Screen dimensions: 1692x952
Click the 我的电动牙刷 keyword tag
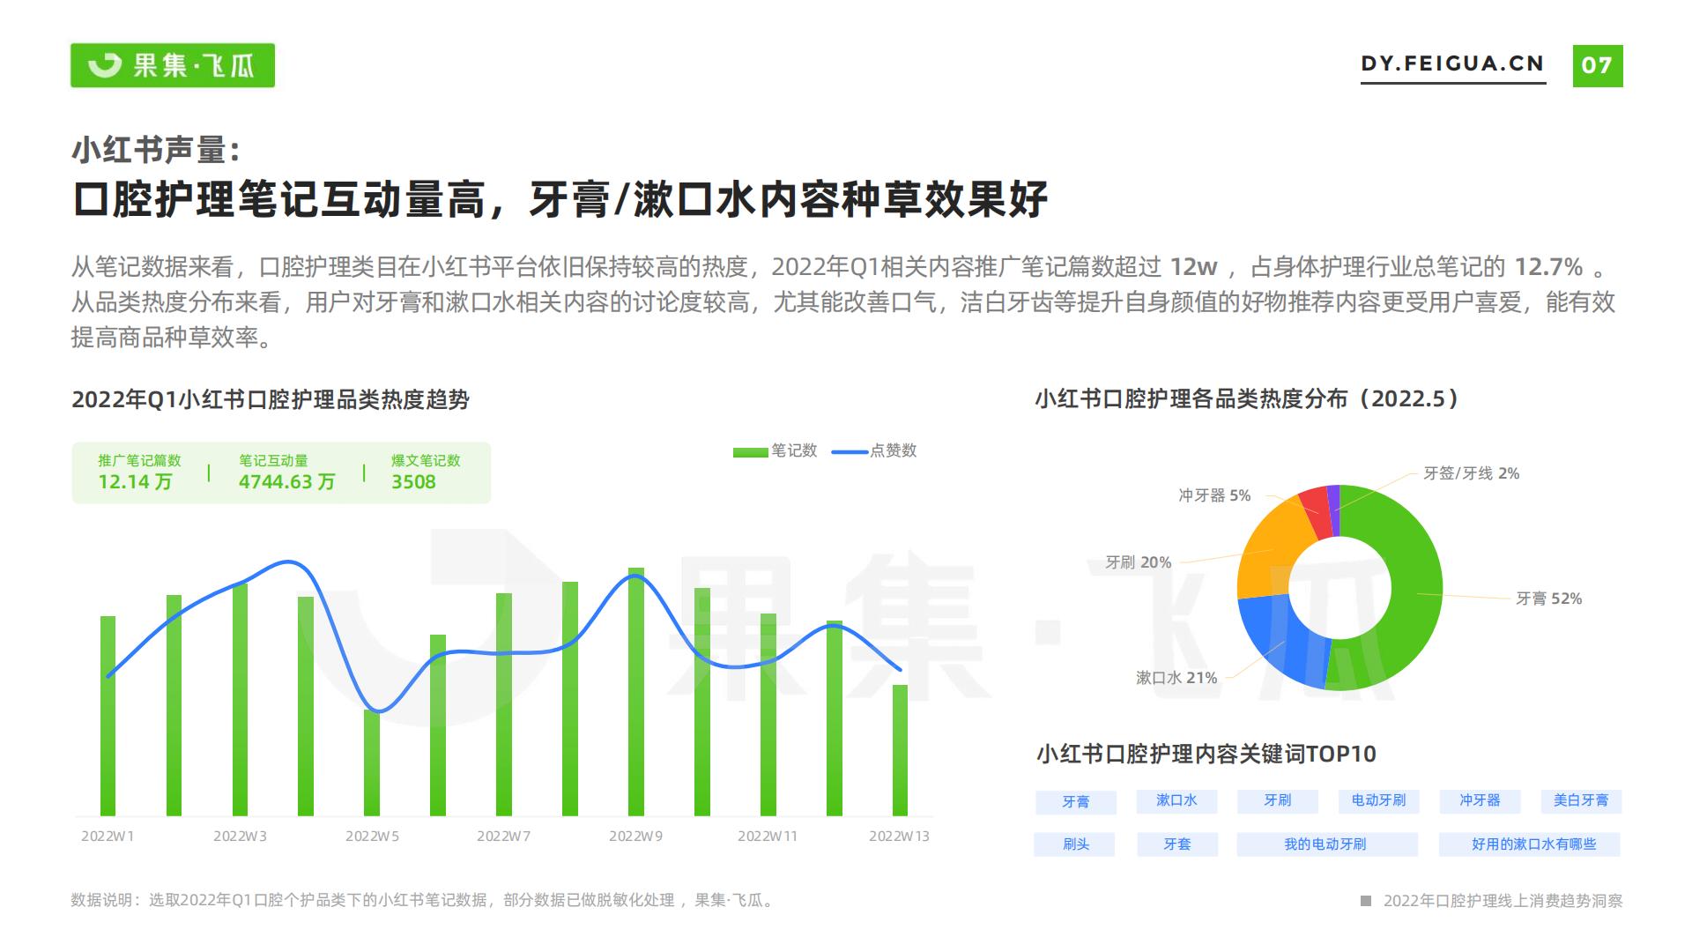1326,844
